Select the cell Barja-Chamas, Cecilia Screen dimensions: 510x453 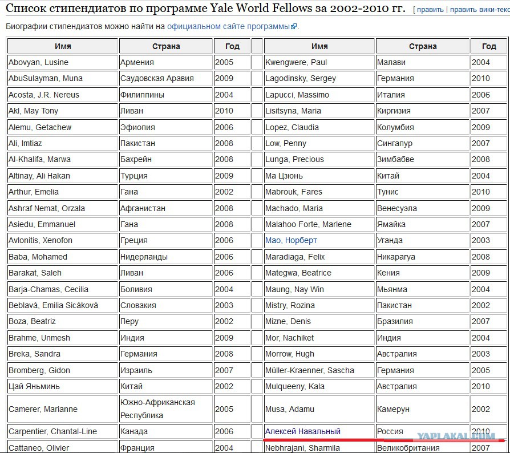[63, 289]
